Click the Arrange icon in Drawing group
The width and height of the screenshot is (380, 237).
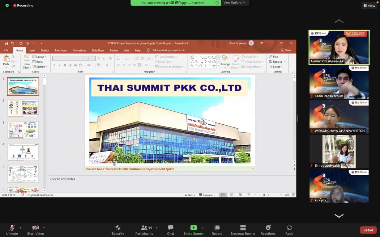[225, 59]
